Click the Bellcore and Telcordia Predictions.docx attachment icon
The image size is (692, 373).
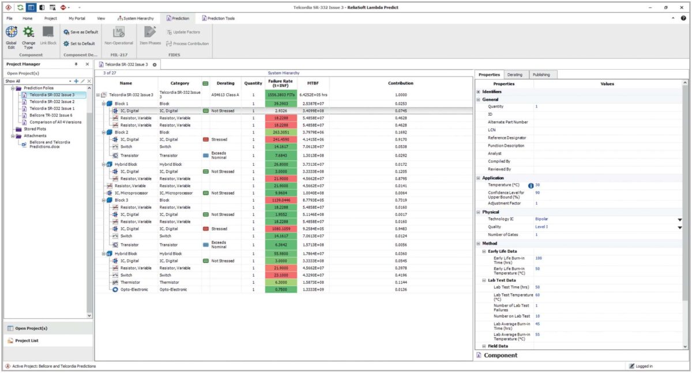24,144
